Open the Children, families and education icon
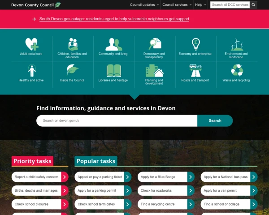Image resolution: width=269 pixels, height=215 pixels. [x=73, y=44]
